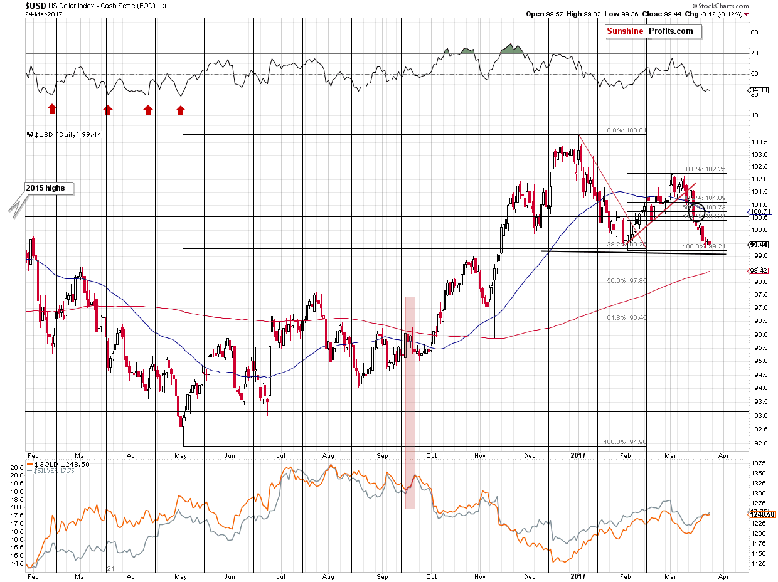Click the Fibonacci label '0.0%: 103.81'
Viewport: 778px width, 582px height.
coord(626,130)
